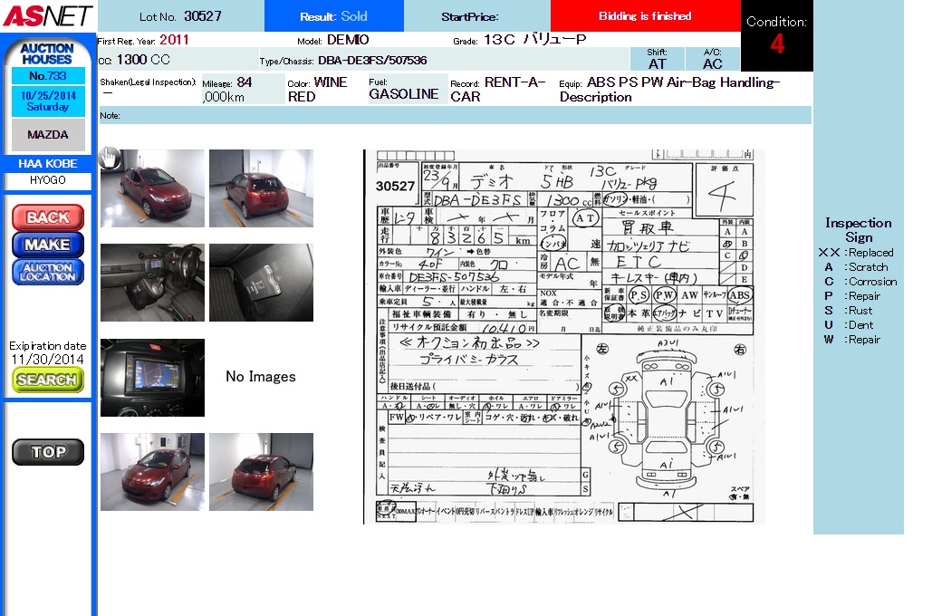Open the dark floor mat interior photo
Viewport: 932px width, 616px height.
tap(261, 283)
